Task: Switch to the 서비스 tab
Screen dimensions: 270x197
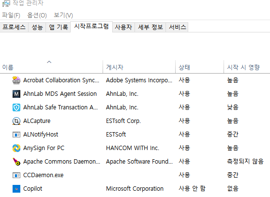Action: (x=178, y=27)
